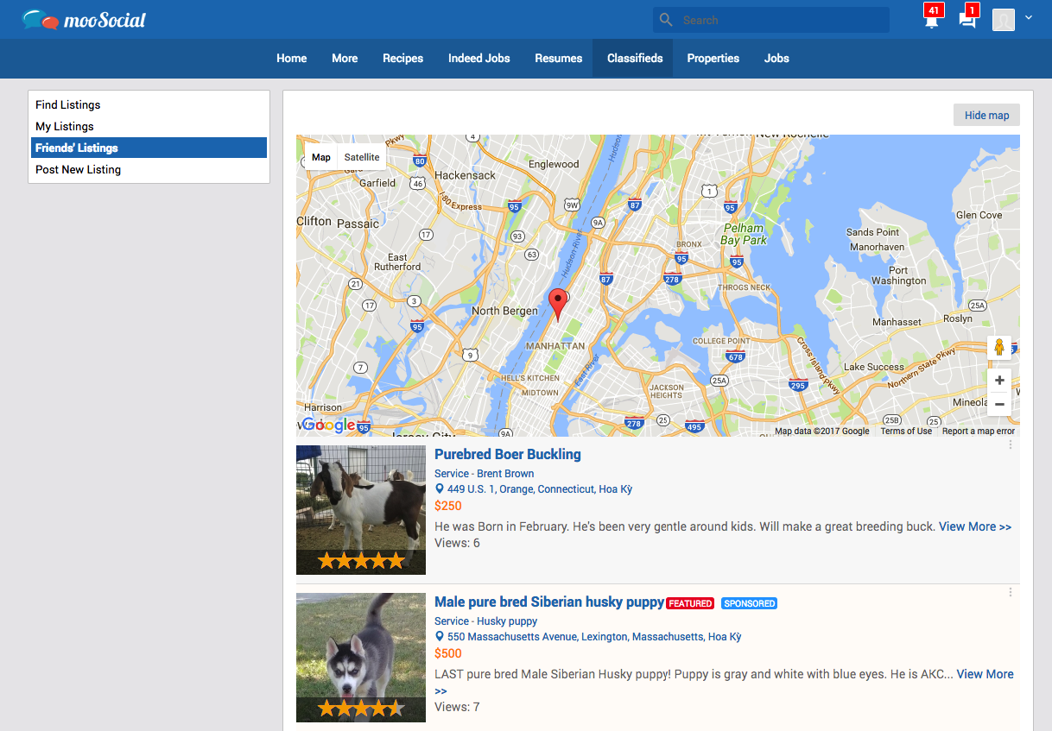This screenshot has width=1052, height=731.
Task: Click the goat listing thumbnail
Action: point(361,510)
